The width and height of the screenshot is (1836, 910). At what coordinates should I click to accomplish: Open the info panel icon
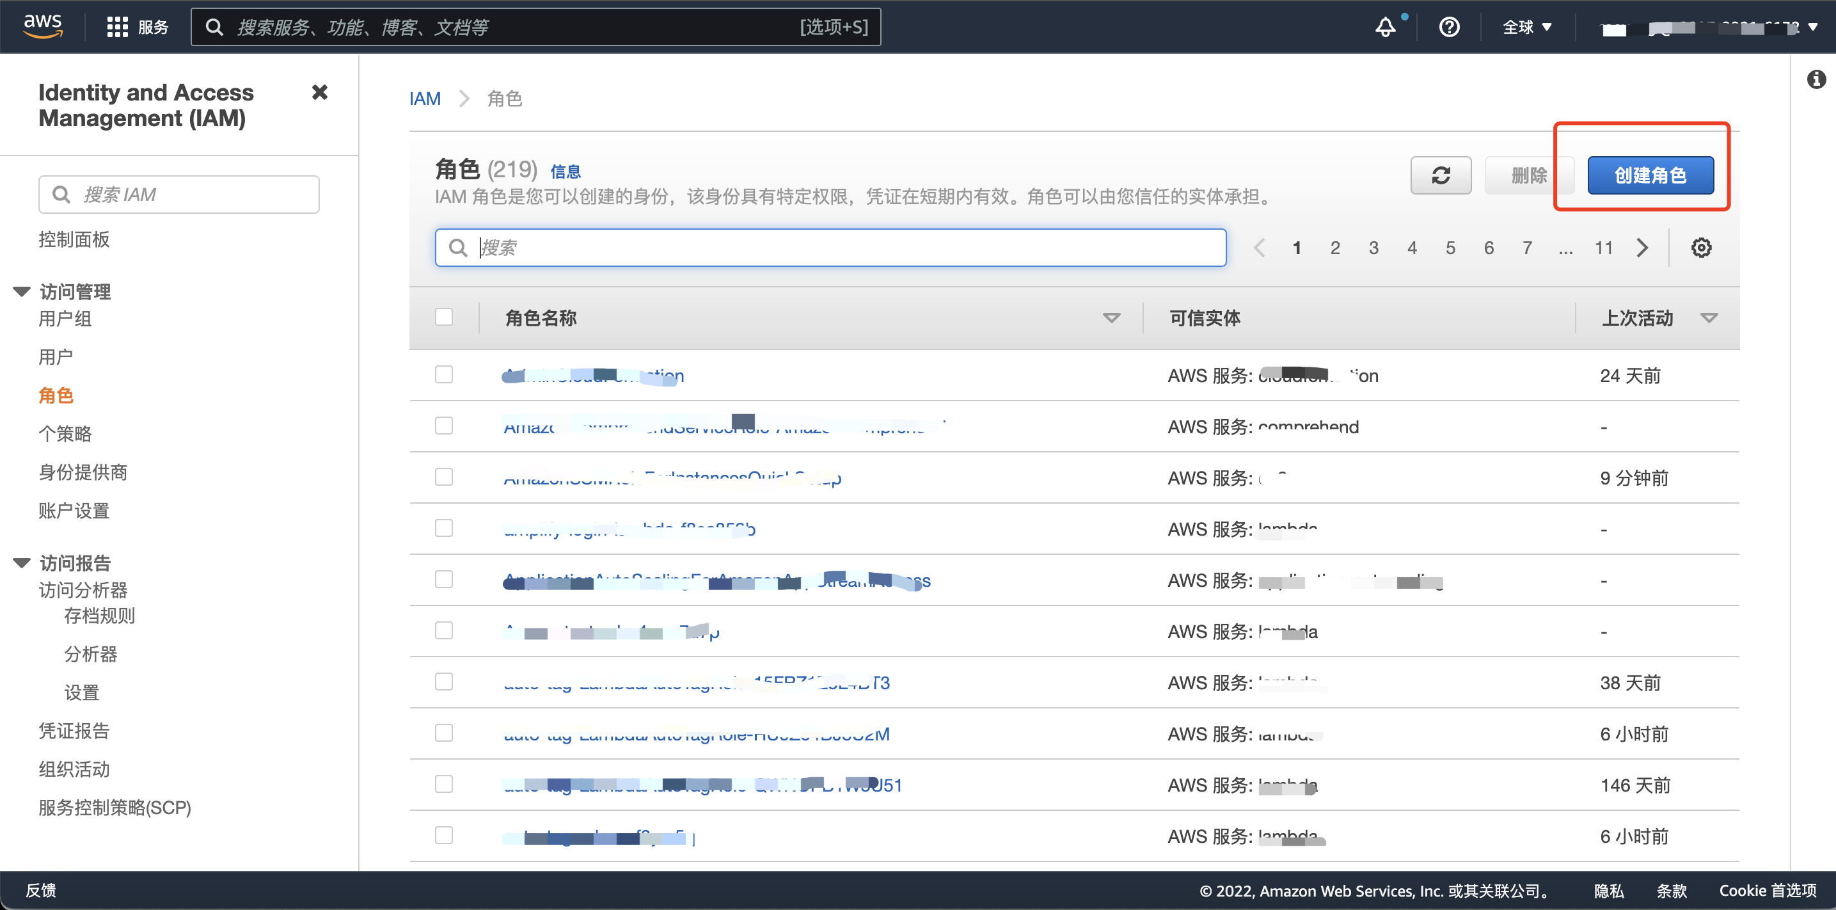(1816, 79)
